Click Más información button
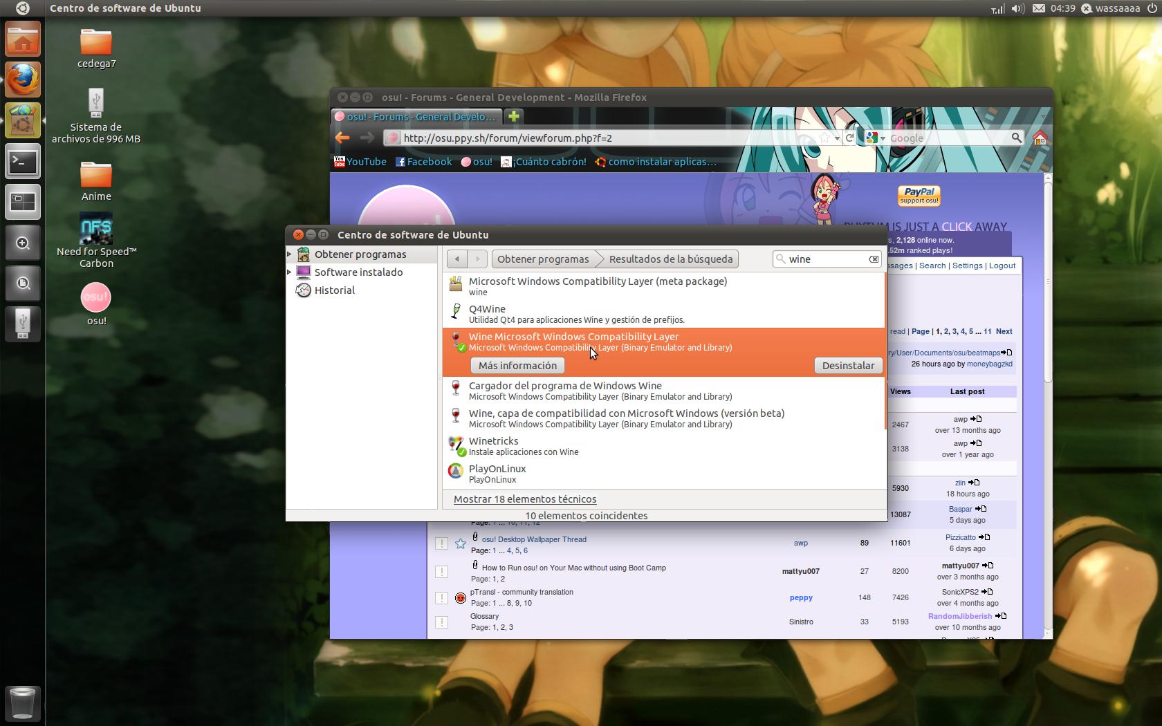The height and width of the screenshot is (726, 1162). pyautogui.click(x=517, y=365)
